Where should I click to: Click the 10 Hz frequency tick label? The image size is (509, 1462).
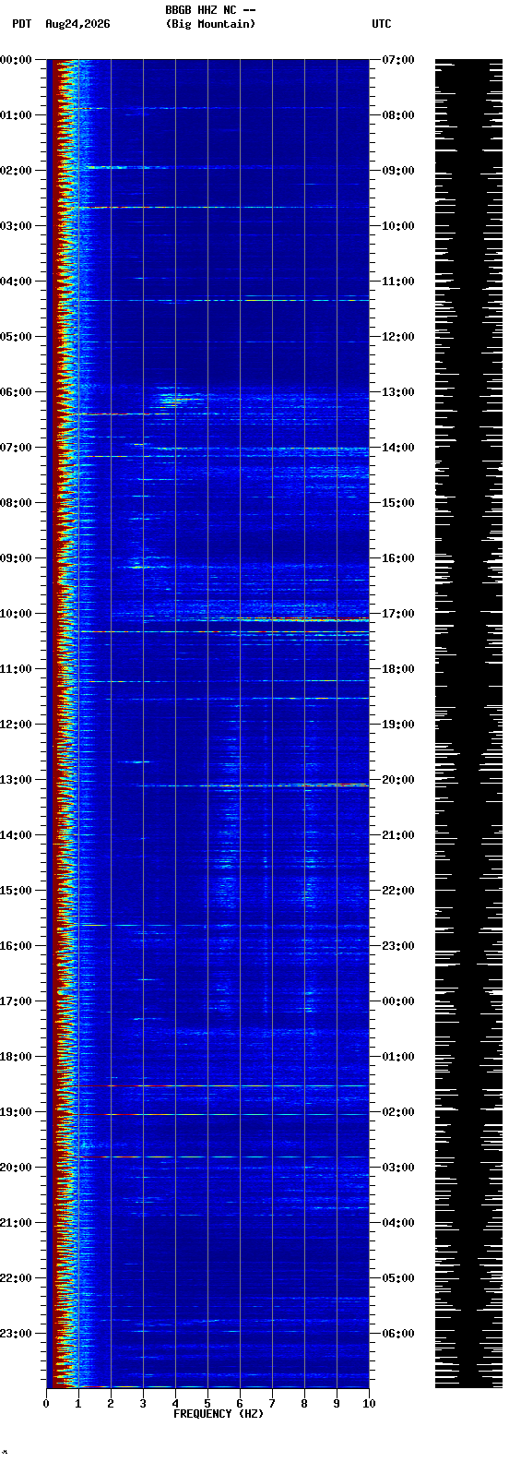369,1403
